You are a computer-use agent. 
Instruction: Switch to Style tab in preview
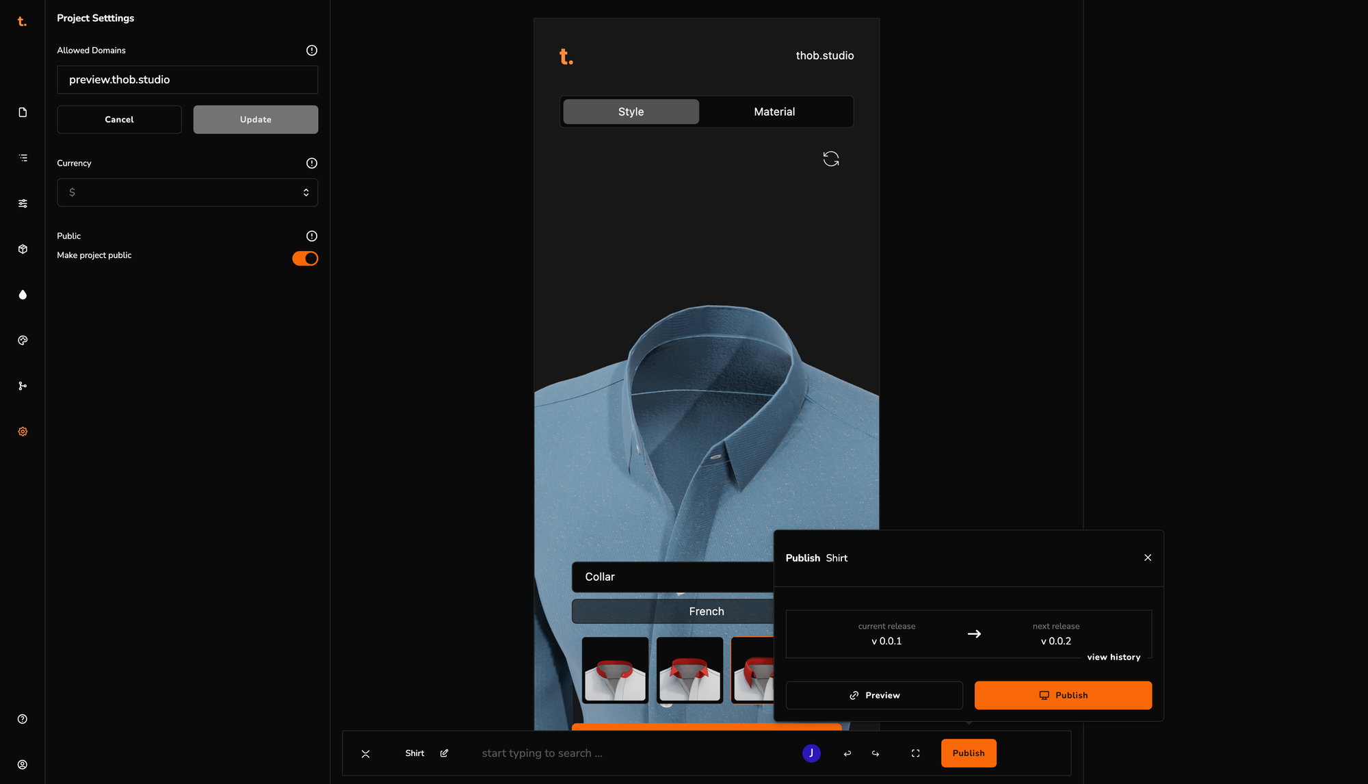(631, 112)
